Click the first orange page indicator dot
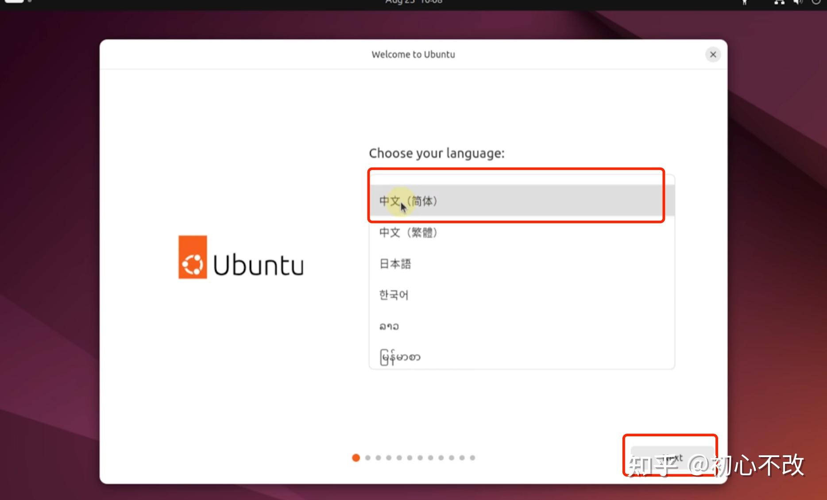This screenshot has width=827, height=500. [356, 458]
